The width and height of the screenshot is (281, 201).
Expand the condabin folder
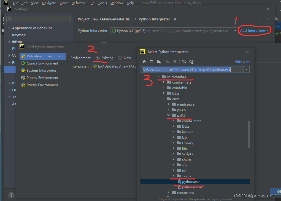coord(163,88)
